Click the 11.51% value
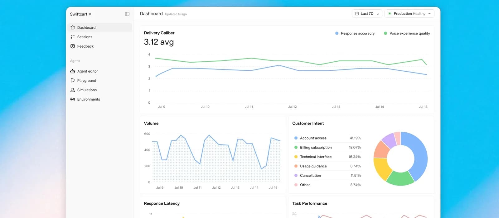Viewport: 499px width, 218px height. (356, 175)
